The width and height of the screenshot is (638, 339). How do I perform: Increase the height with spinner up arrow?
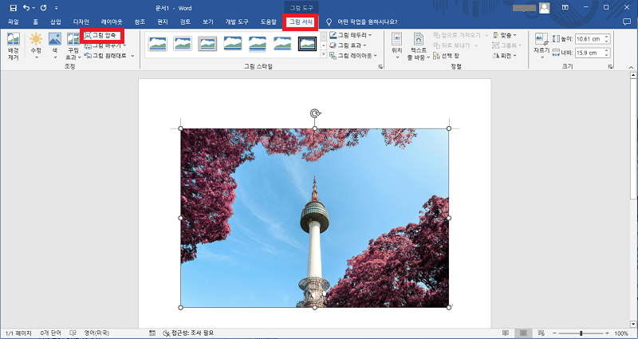tap(607, 37)
